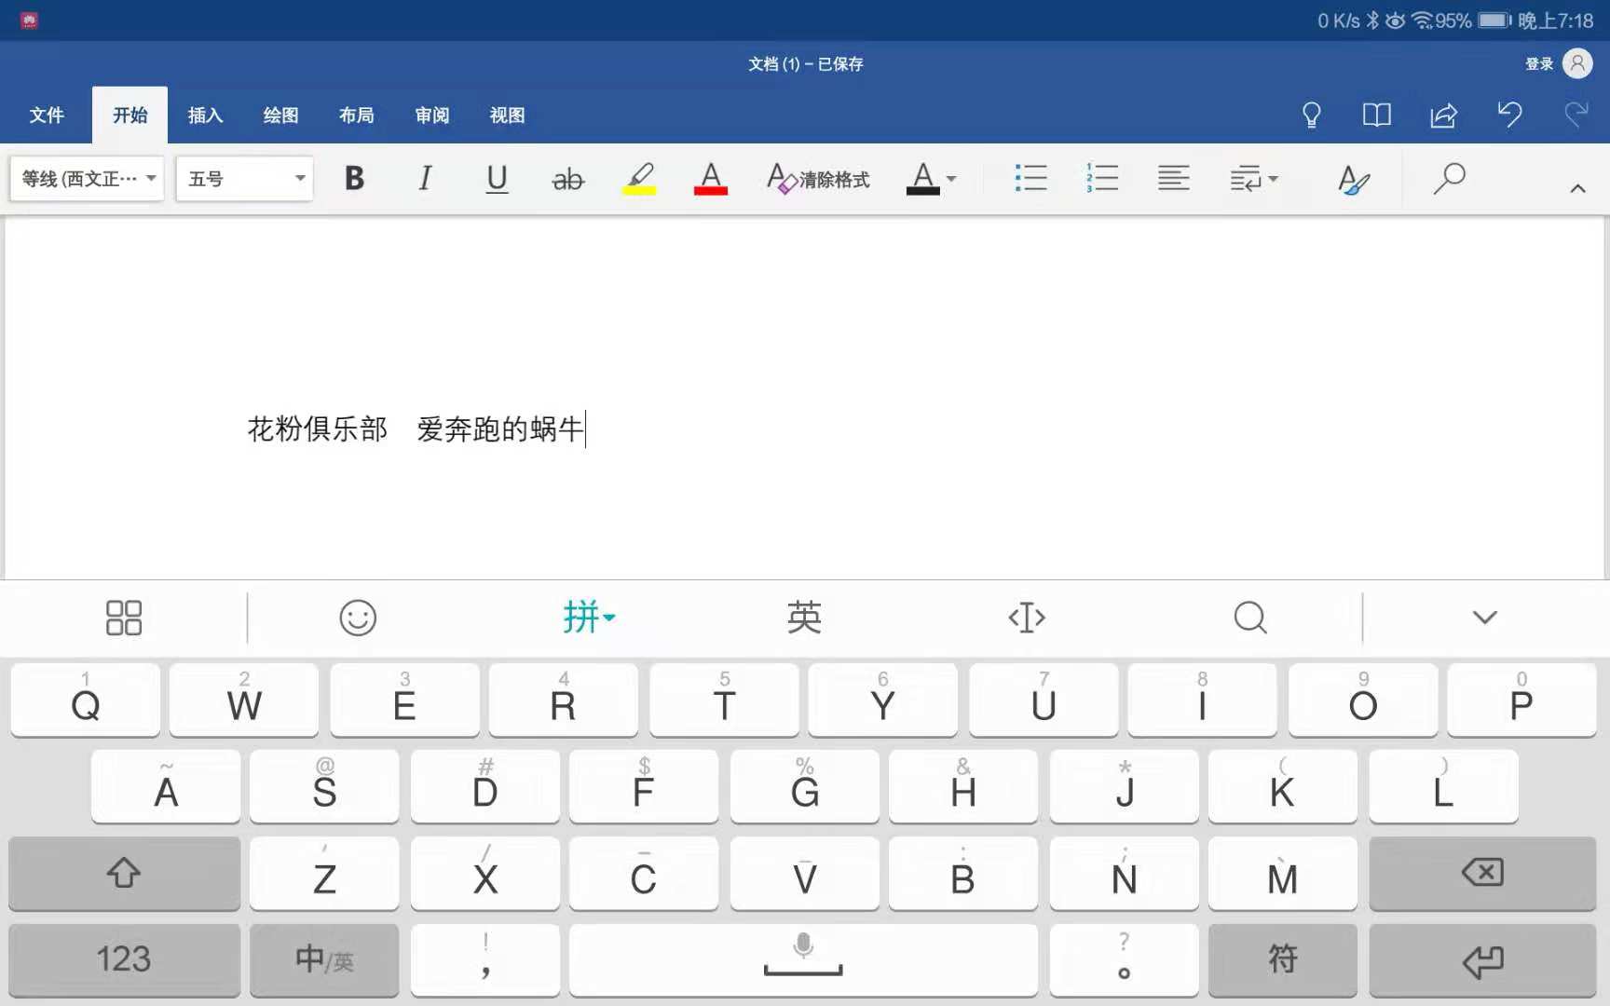Viewport: 1610px width, 1006px height.
Task: Click the keyboard search icon
Action: (x=1250, y=617)
